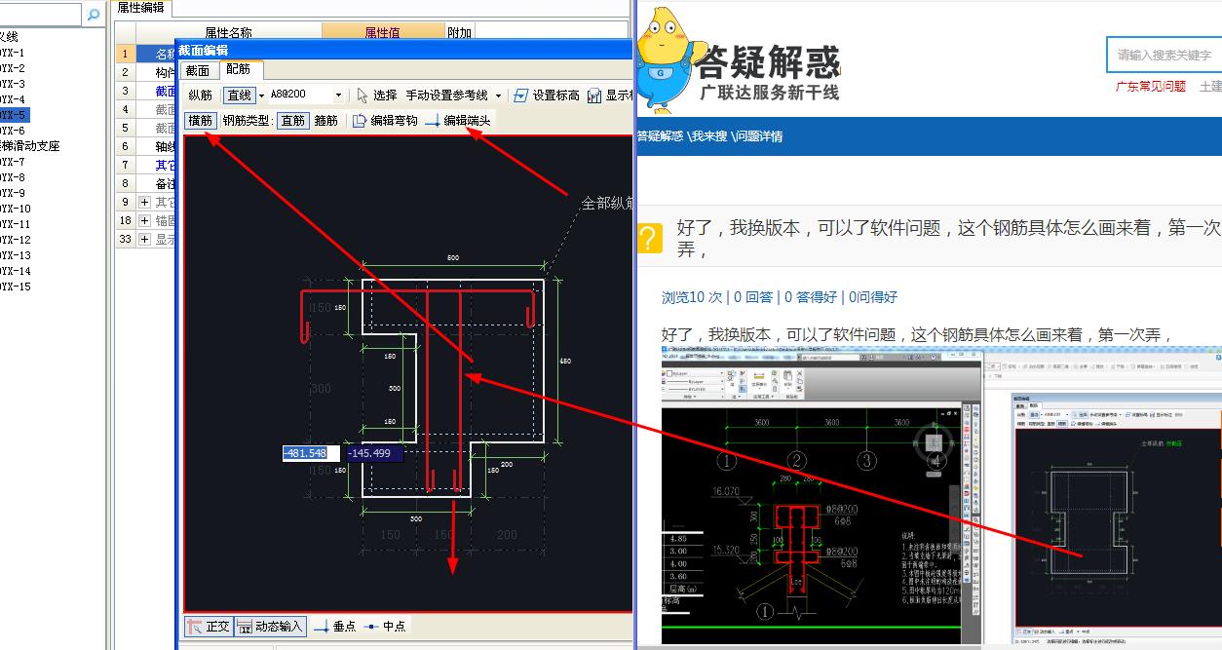Screen dimensions: 1222x650
Task: Select property row number 1
Action: [126, 54]
